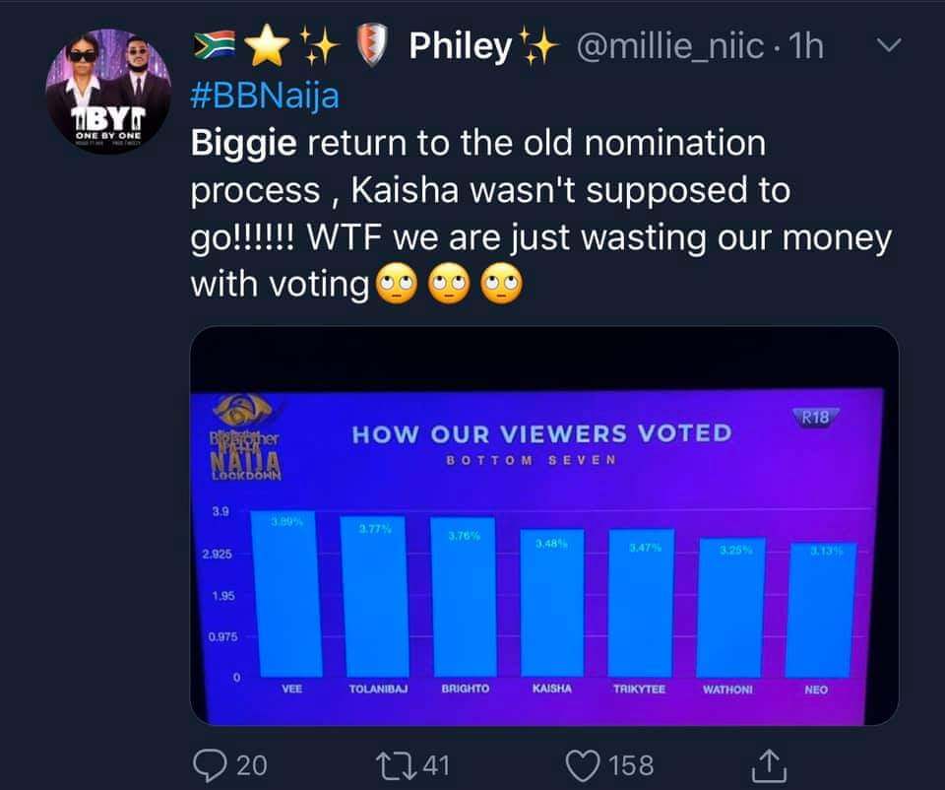Retweet using the 41 retweets icon

coord(396,766)
